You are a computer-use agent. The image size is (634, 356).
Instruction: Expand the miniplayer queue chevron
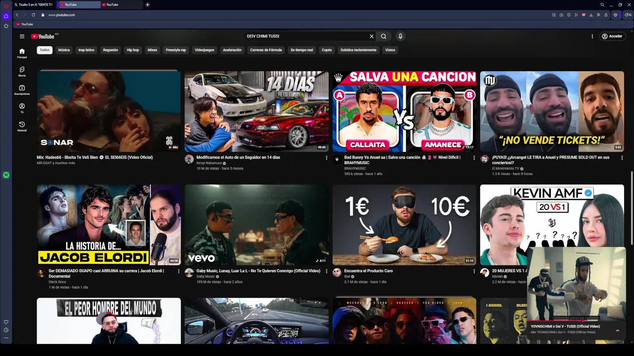[x=617, y=330]
